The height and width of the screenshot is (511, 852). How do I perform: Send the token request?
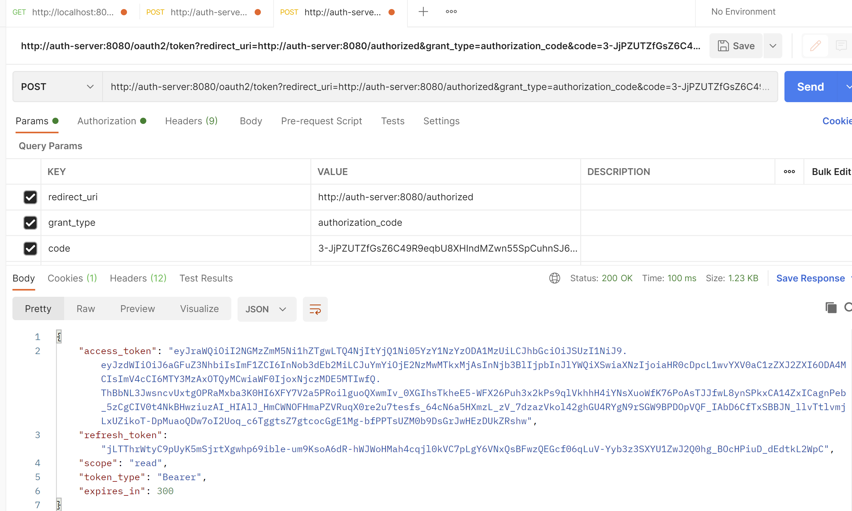click(x=810, y=87)
